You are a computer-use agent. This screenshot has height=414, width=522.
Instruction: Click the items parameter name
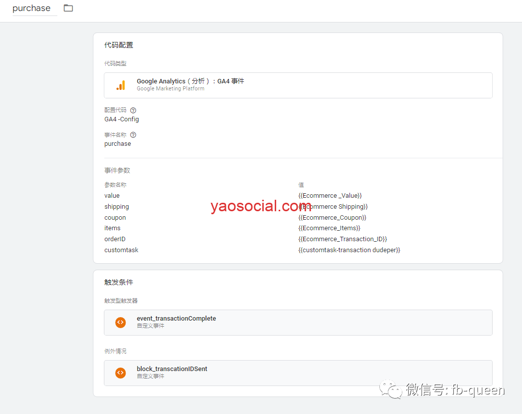pyautogui.click(x=112, y=228)
